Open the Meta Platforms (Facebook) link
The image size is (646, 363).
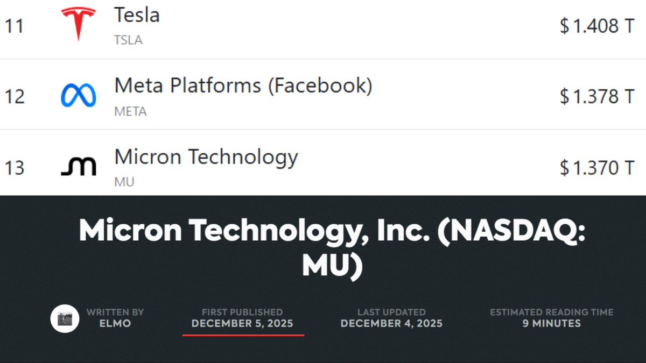(243, 86)
